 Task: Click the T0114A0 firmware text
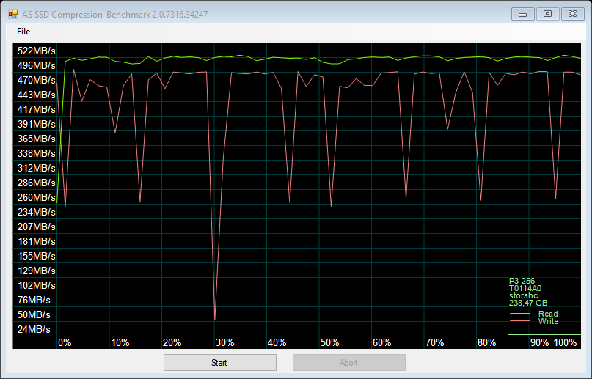click(525, 288)
